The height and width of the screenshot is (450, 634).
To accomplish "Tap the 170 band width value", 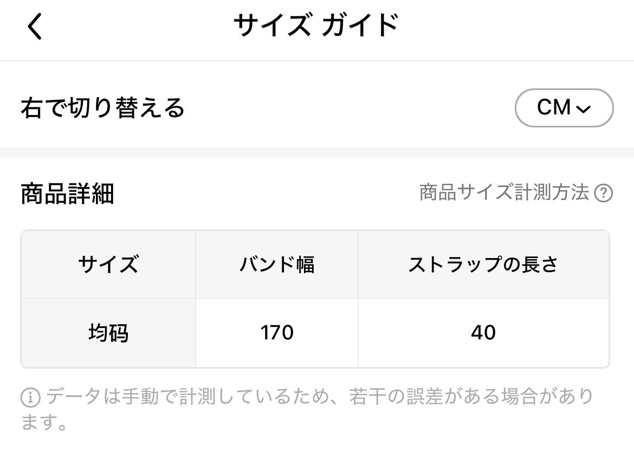I will [277, 333].
